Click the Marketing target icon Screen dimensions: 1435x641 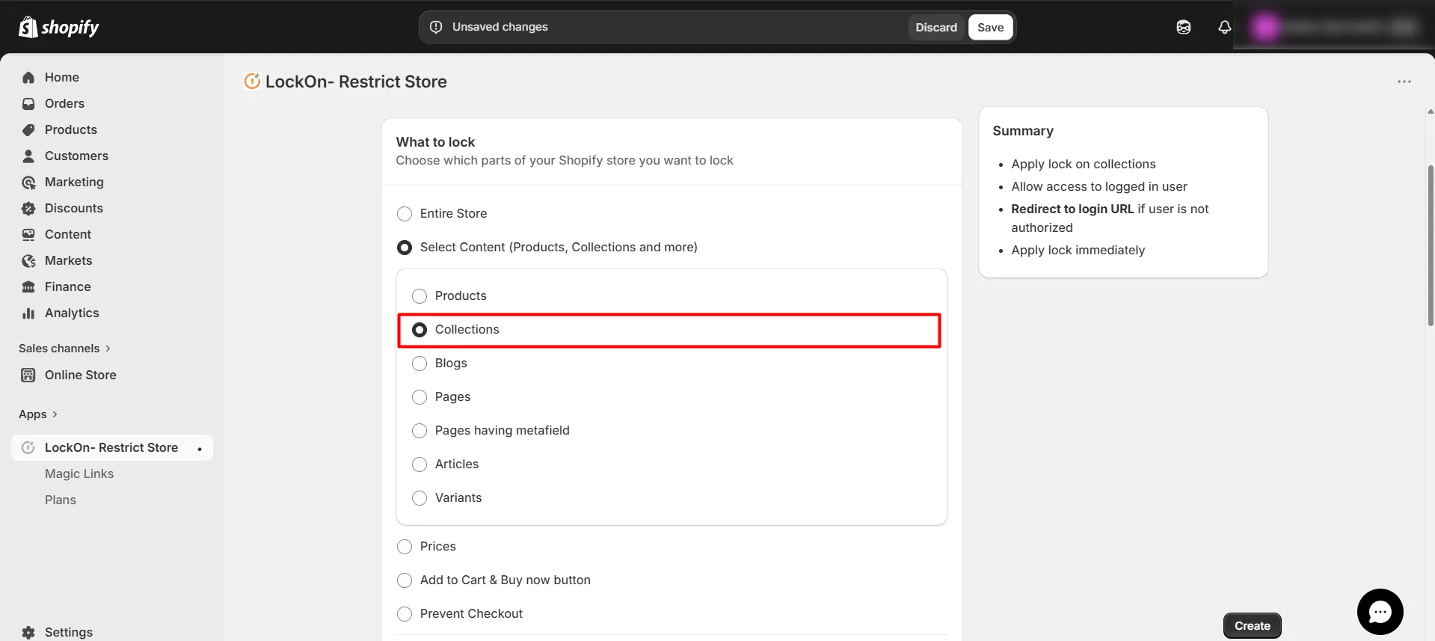[x=28, y=182]
